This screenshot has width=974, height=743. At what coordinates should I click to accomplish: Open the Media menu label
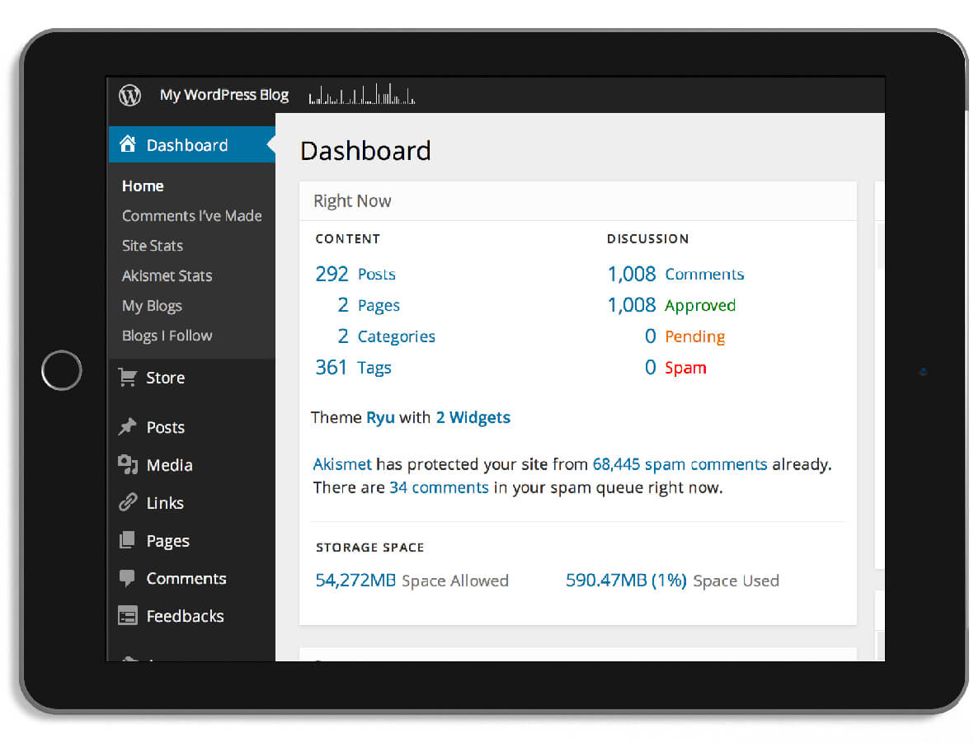(170, 465)
